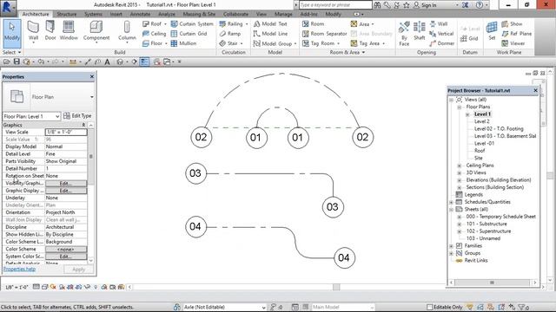This screenshot has height=312, width=556.
Task: Click the Ceiling tool
Action: (154, 34)
